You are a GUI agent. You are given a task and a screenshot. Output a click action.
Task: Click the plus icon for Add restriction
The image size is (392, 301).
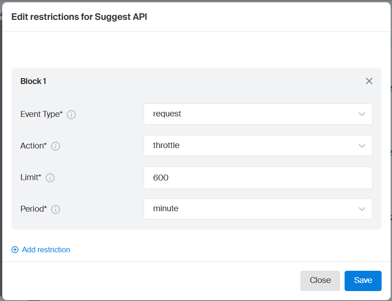tap(15, 250)
